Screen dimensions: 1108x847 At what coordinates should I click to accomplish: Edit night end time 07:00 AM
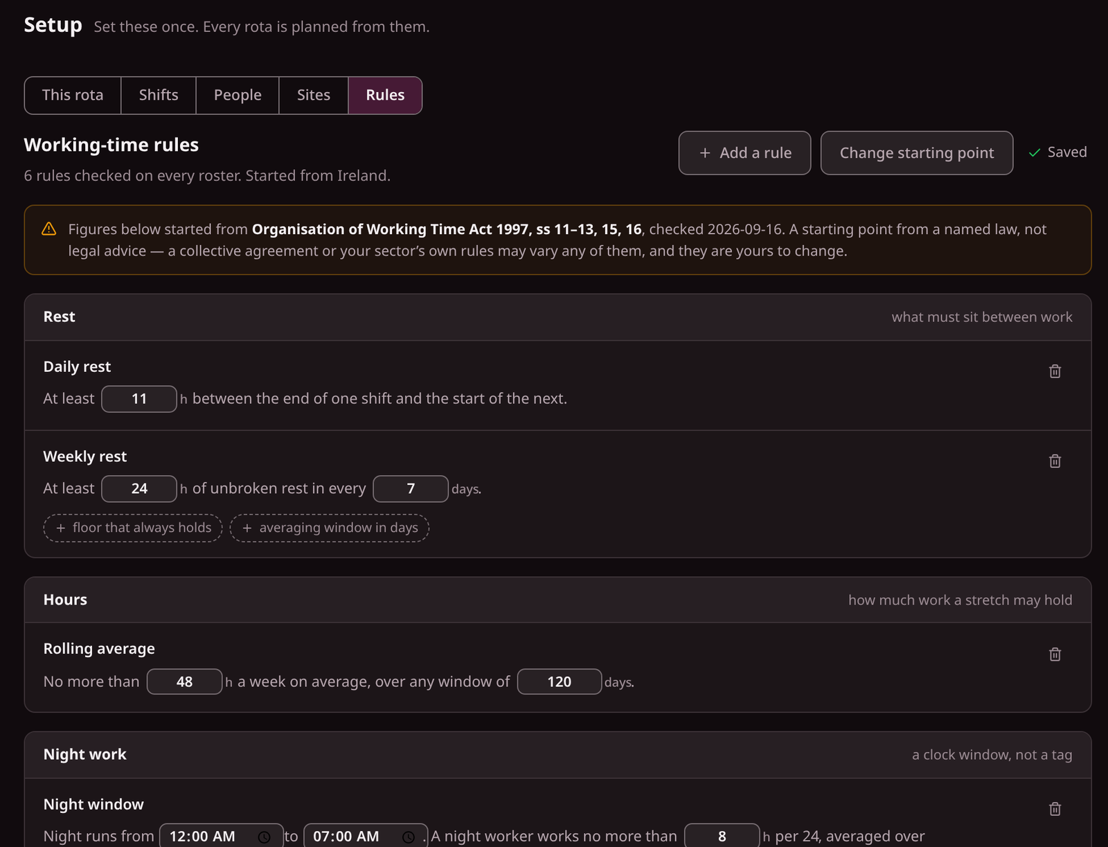click(x=366, y=836)
